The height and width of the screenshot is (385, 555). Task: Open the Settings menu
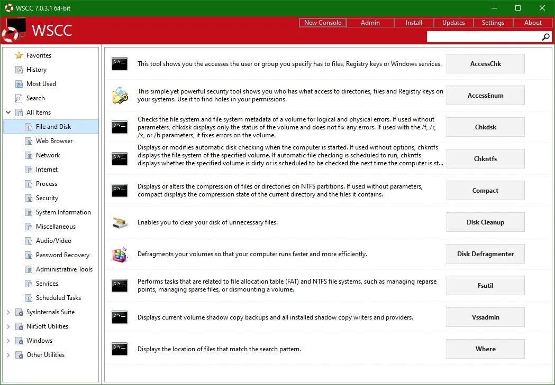click(x=493, y=23)
